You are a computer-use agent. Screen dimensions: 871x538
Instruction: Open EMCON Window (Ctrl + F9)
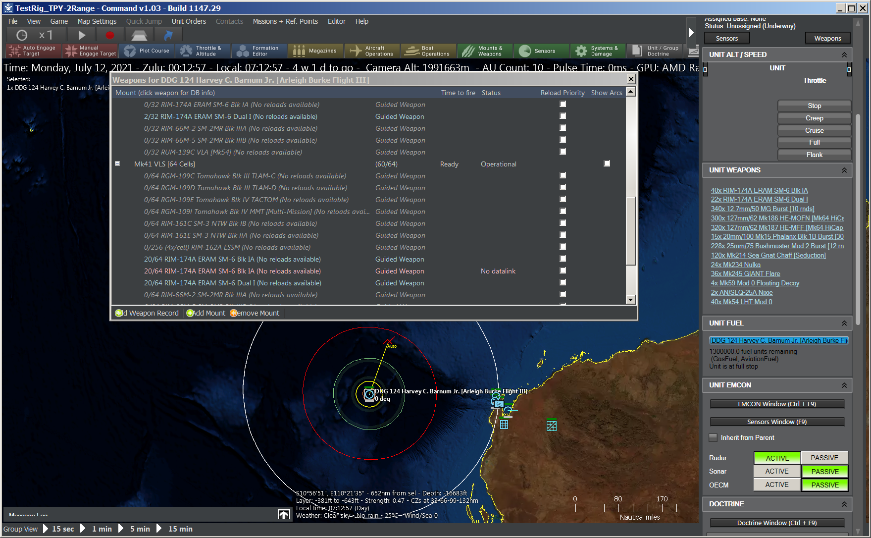tap(777, 404)
